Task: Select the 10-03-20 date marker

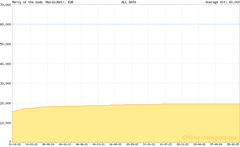Action: point(31,144)
